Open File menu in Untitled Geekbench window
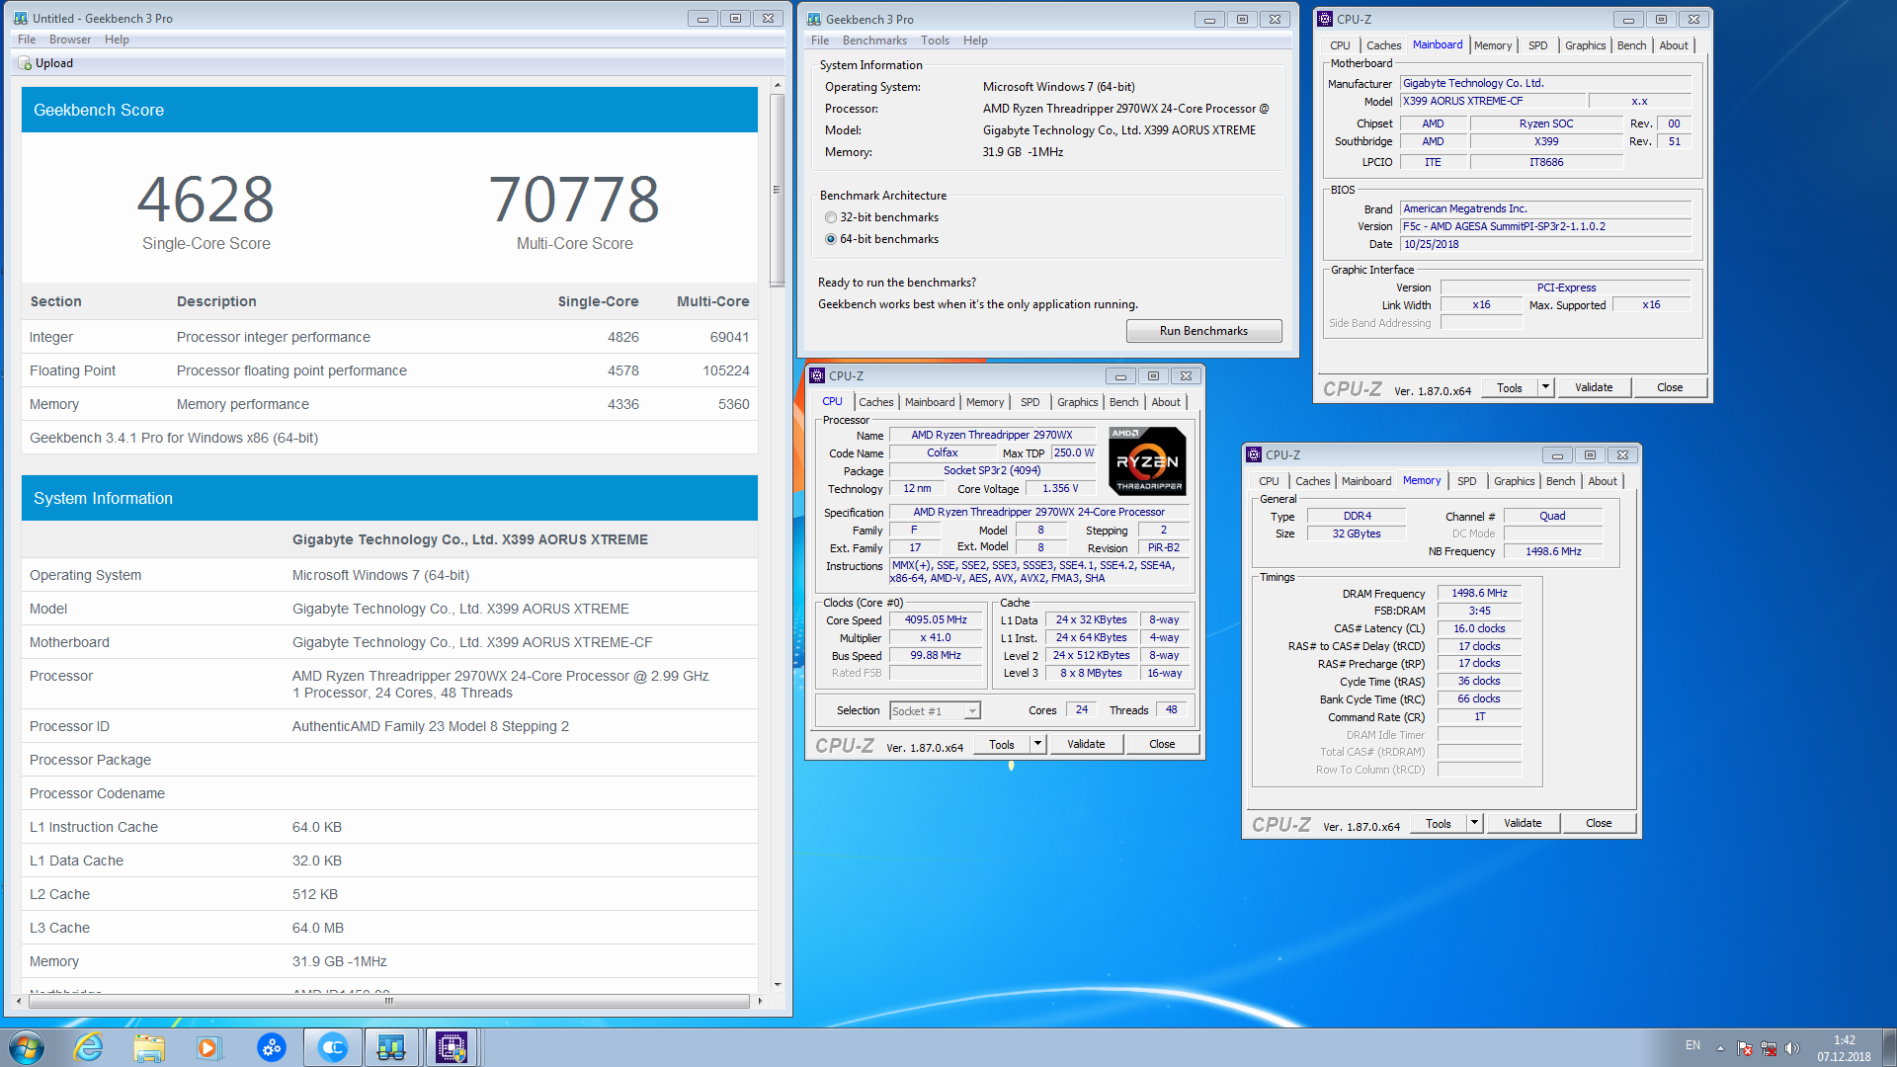Screen dimensions: 1897x1067 (x=27, y=40)
